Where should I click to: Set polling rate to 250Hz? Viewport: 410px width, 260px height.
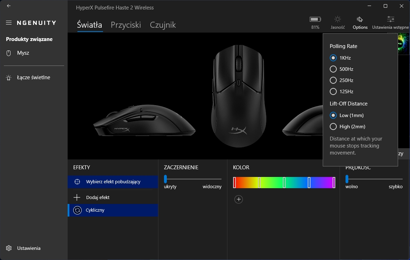click(333, 80)
